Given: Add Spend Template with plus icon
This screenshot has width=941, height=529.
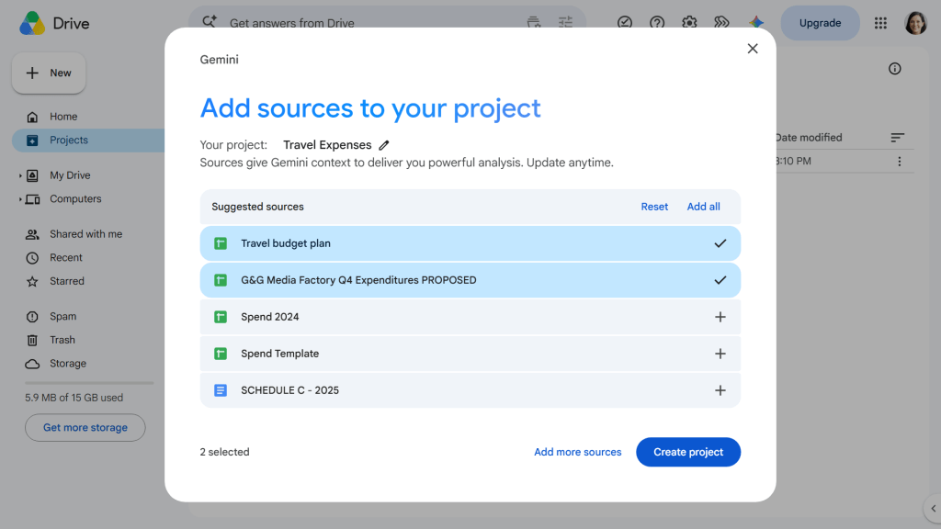Looking at the screenshot, I should point(720,354).
